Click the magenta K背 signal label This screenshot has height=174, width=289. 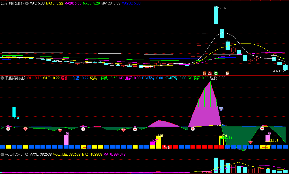point(155,140)
